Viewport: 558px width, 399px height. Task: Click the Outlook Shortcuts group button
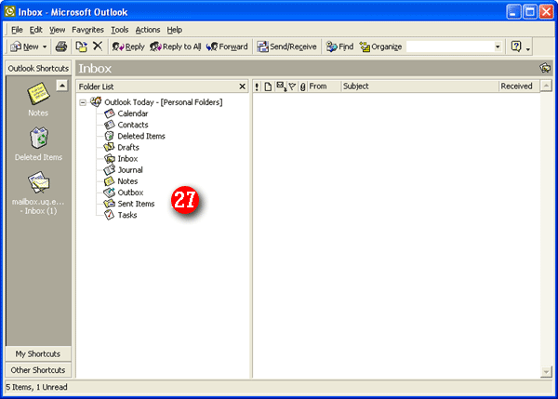point(38,68)
